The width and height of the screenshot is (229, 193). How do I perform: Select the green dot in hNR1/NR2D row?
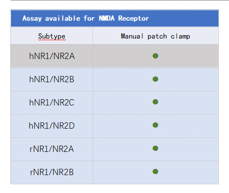tap(155, 125)
